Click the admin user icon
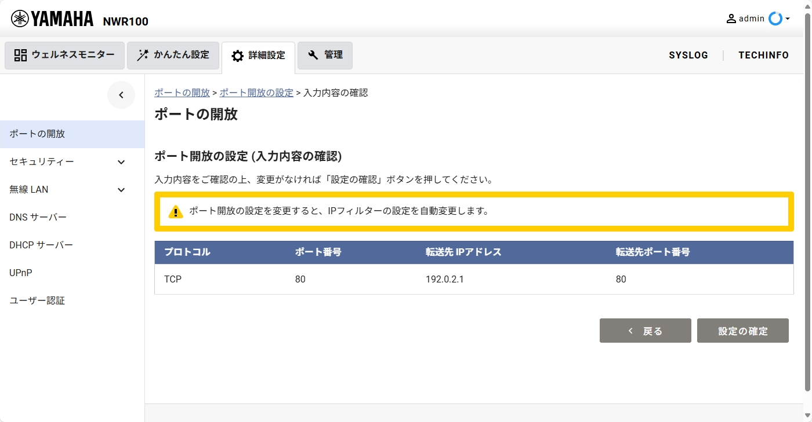Screen dimensions: 812x422 click(731, 18)
